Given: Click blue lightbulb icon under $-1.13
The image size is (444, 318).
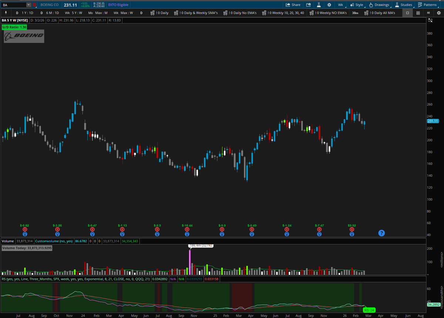Looking at the screenshot, I should [x=122, y=234].
